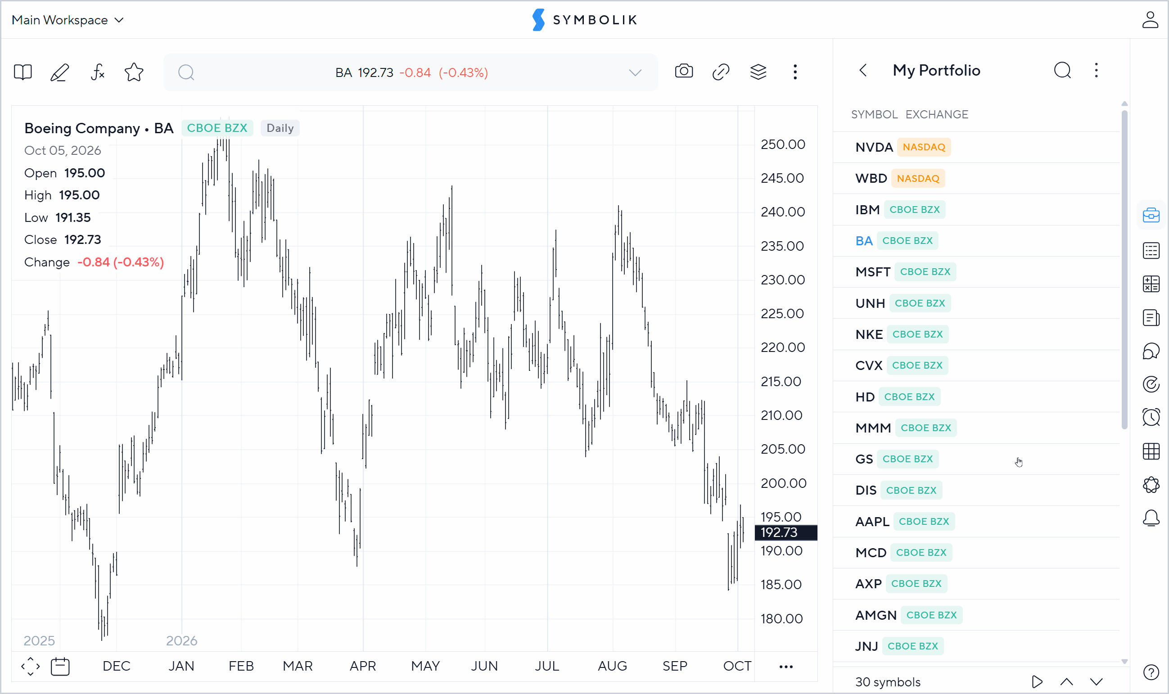Expand the BA symbol search dropdown chevron
1169x694 pixels.
point(635,72)
